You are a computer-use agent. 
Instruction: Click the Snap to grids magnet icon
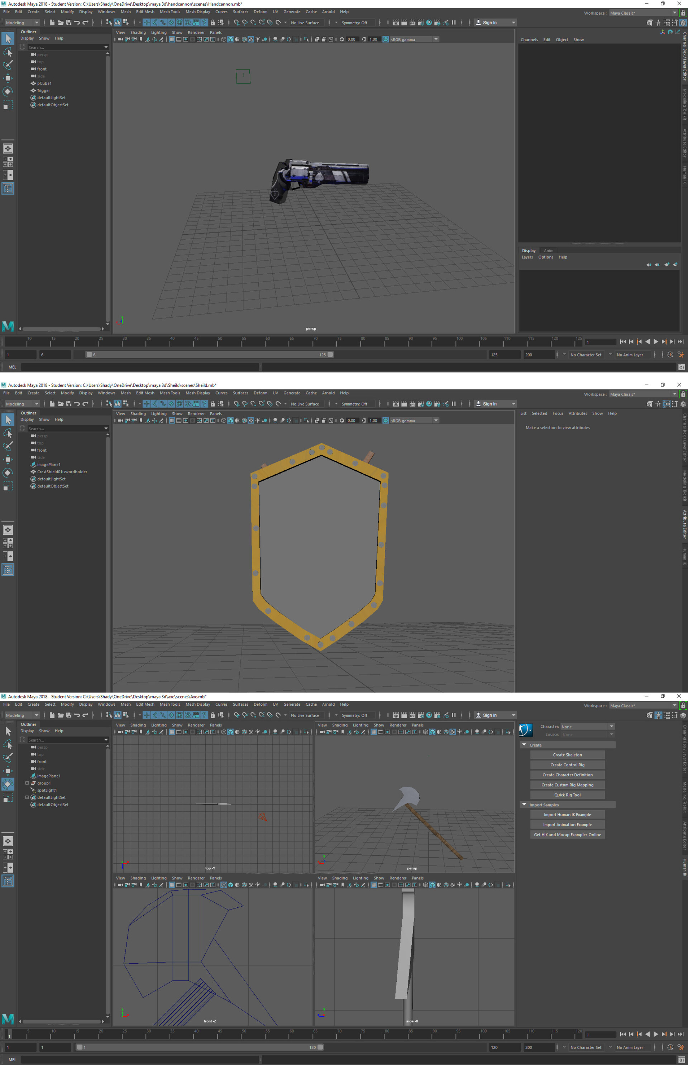coord(237,22)
